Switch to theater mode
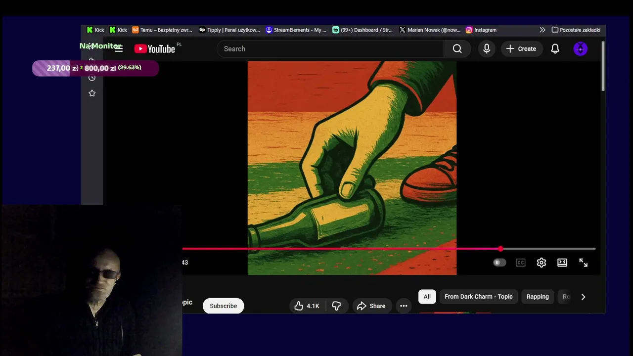This screenshot has height=356, width=633. (562, 263)
